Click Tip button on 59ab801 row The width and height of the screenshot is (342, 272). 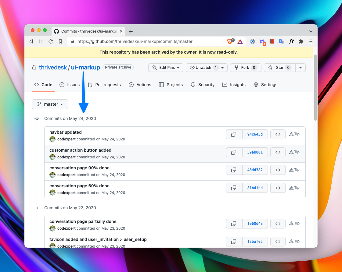pyautogui.click(x=294, y=152)
